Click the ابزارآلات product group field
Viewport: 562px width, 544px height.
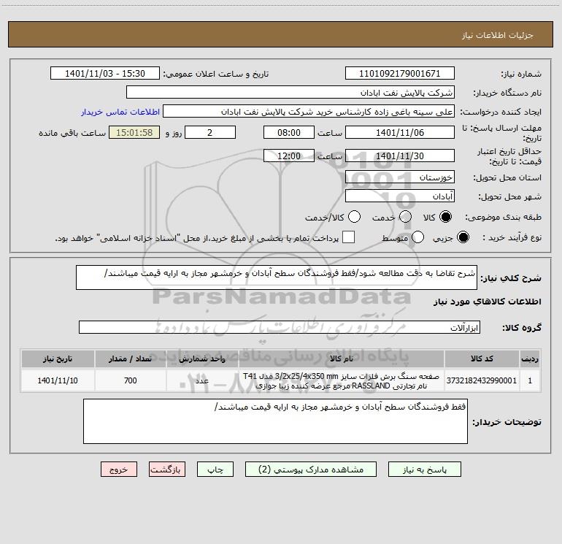point(280,328)
